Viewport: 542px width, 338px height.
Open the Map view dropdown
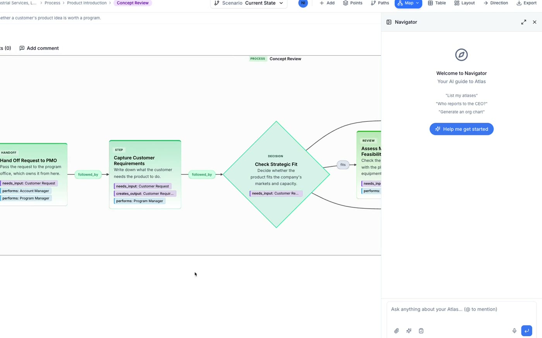click(x=408, y=3)
